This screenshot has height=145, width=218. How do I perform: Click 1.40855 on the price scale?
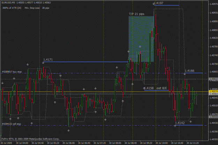click(x=213, y=30)
